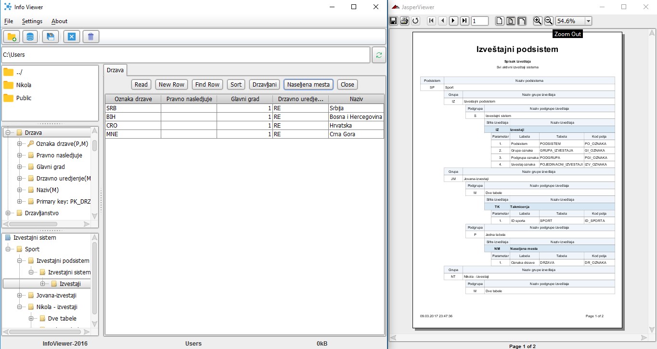
Task: Click the Glavni grad column header
Action: pos(245,99)
